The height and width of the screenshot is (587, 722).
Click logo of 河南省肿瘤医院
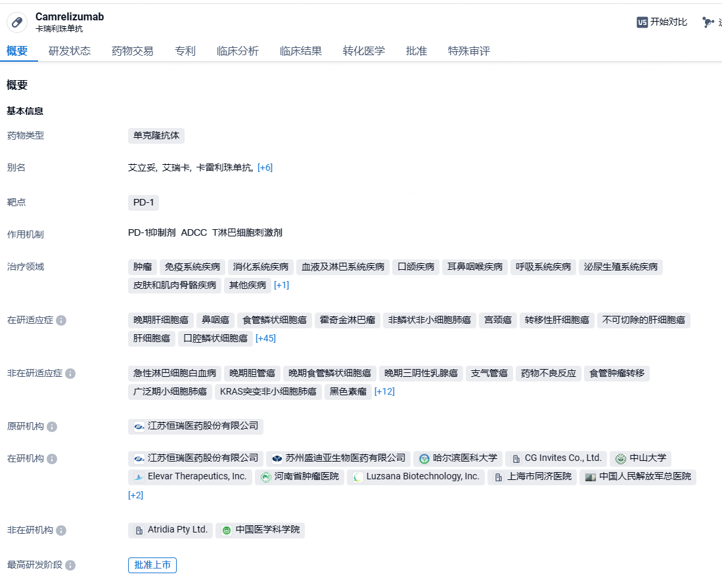coord(265,477)
